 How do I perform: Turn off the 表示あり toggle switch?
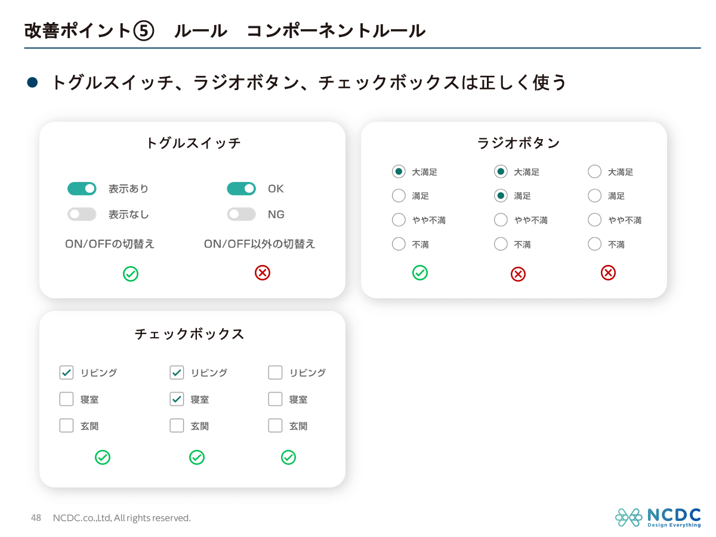coord(82,189)
